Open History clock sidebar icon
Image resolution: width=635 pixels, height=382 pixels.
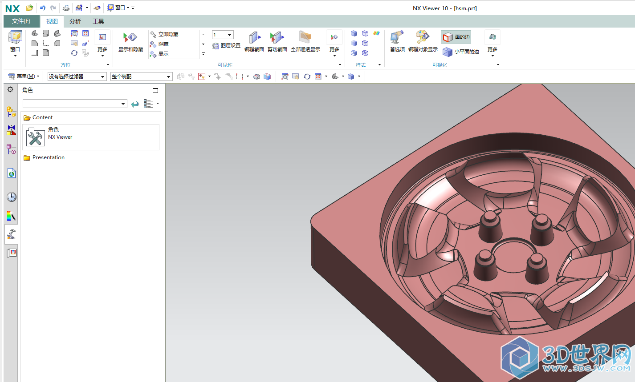[11, 197]
